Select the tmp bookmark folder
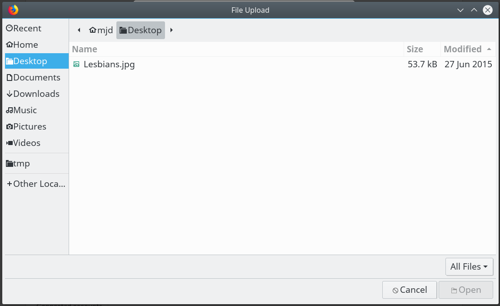Screen dimensions: 500x306 tap(37, 163)
